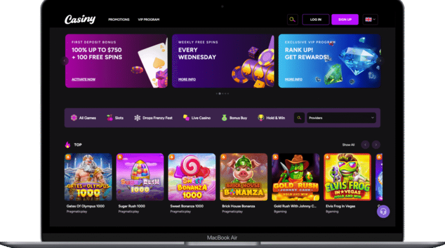Select the Bonus Buy money bag category
This screenshot has width=445, height=248.
[x=234, y=118]
